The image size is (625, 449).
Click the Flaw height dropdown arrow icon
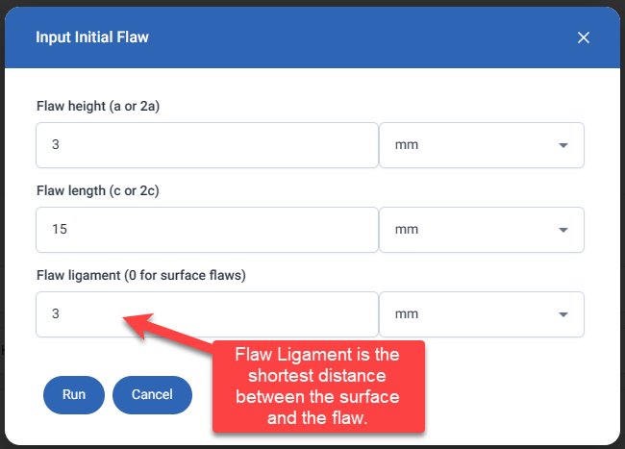(x=562, y=146)
